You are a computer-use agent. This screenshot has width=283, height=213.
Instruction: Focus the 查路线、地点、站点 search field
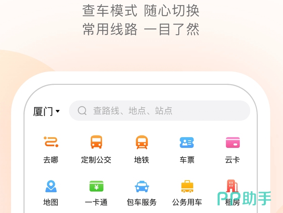coord(160,110)
